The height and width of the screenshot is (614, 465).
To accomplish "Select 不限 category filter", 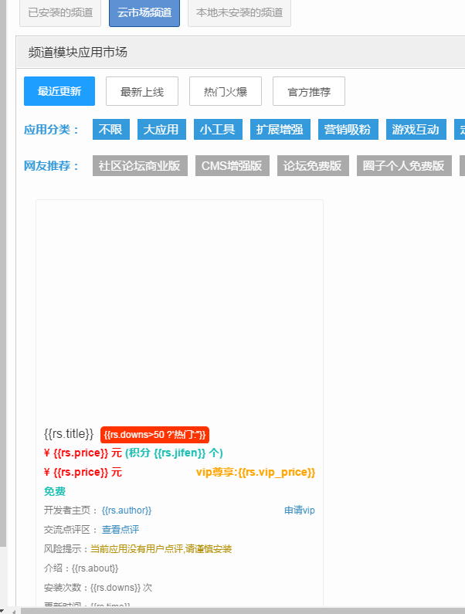I will point(111,129).
